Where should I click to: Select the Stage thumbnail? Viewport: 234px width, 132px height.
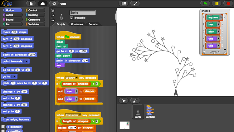coord(124,125)
